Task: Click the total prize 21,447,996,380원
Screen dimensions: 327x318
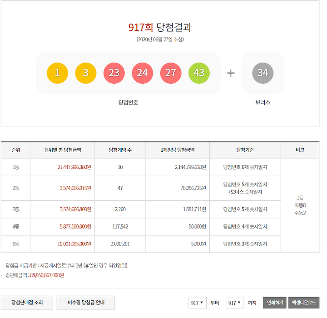Action: [74, 167]
